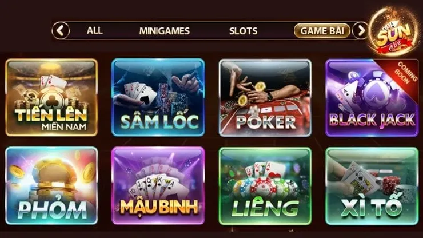
Task: Click the left arrow in category bar
Action: pyautogui.click(x=61, y=30)
